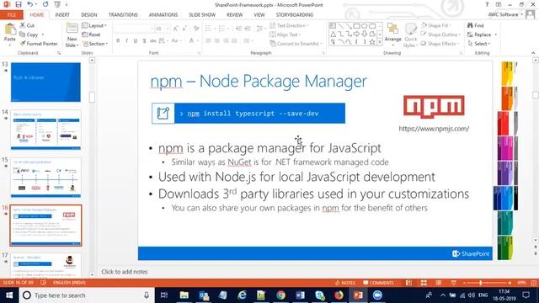This screenshot has height=303, width=539.
Task: Toggle Italic formatting
Action: 126,41
